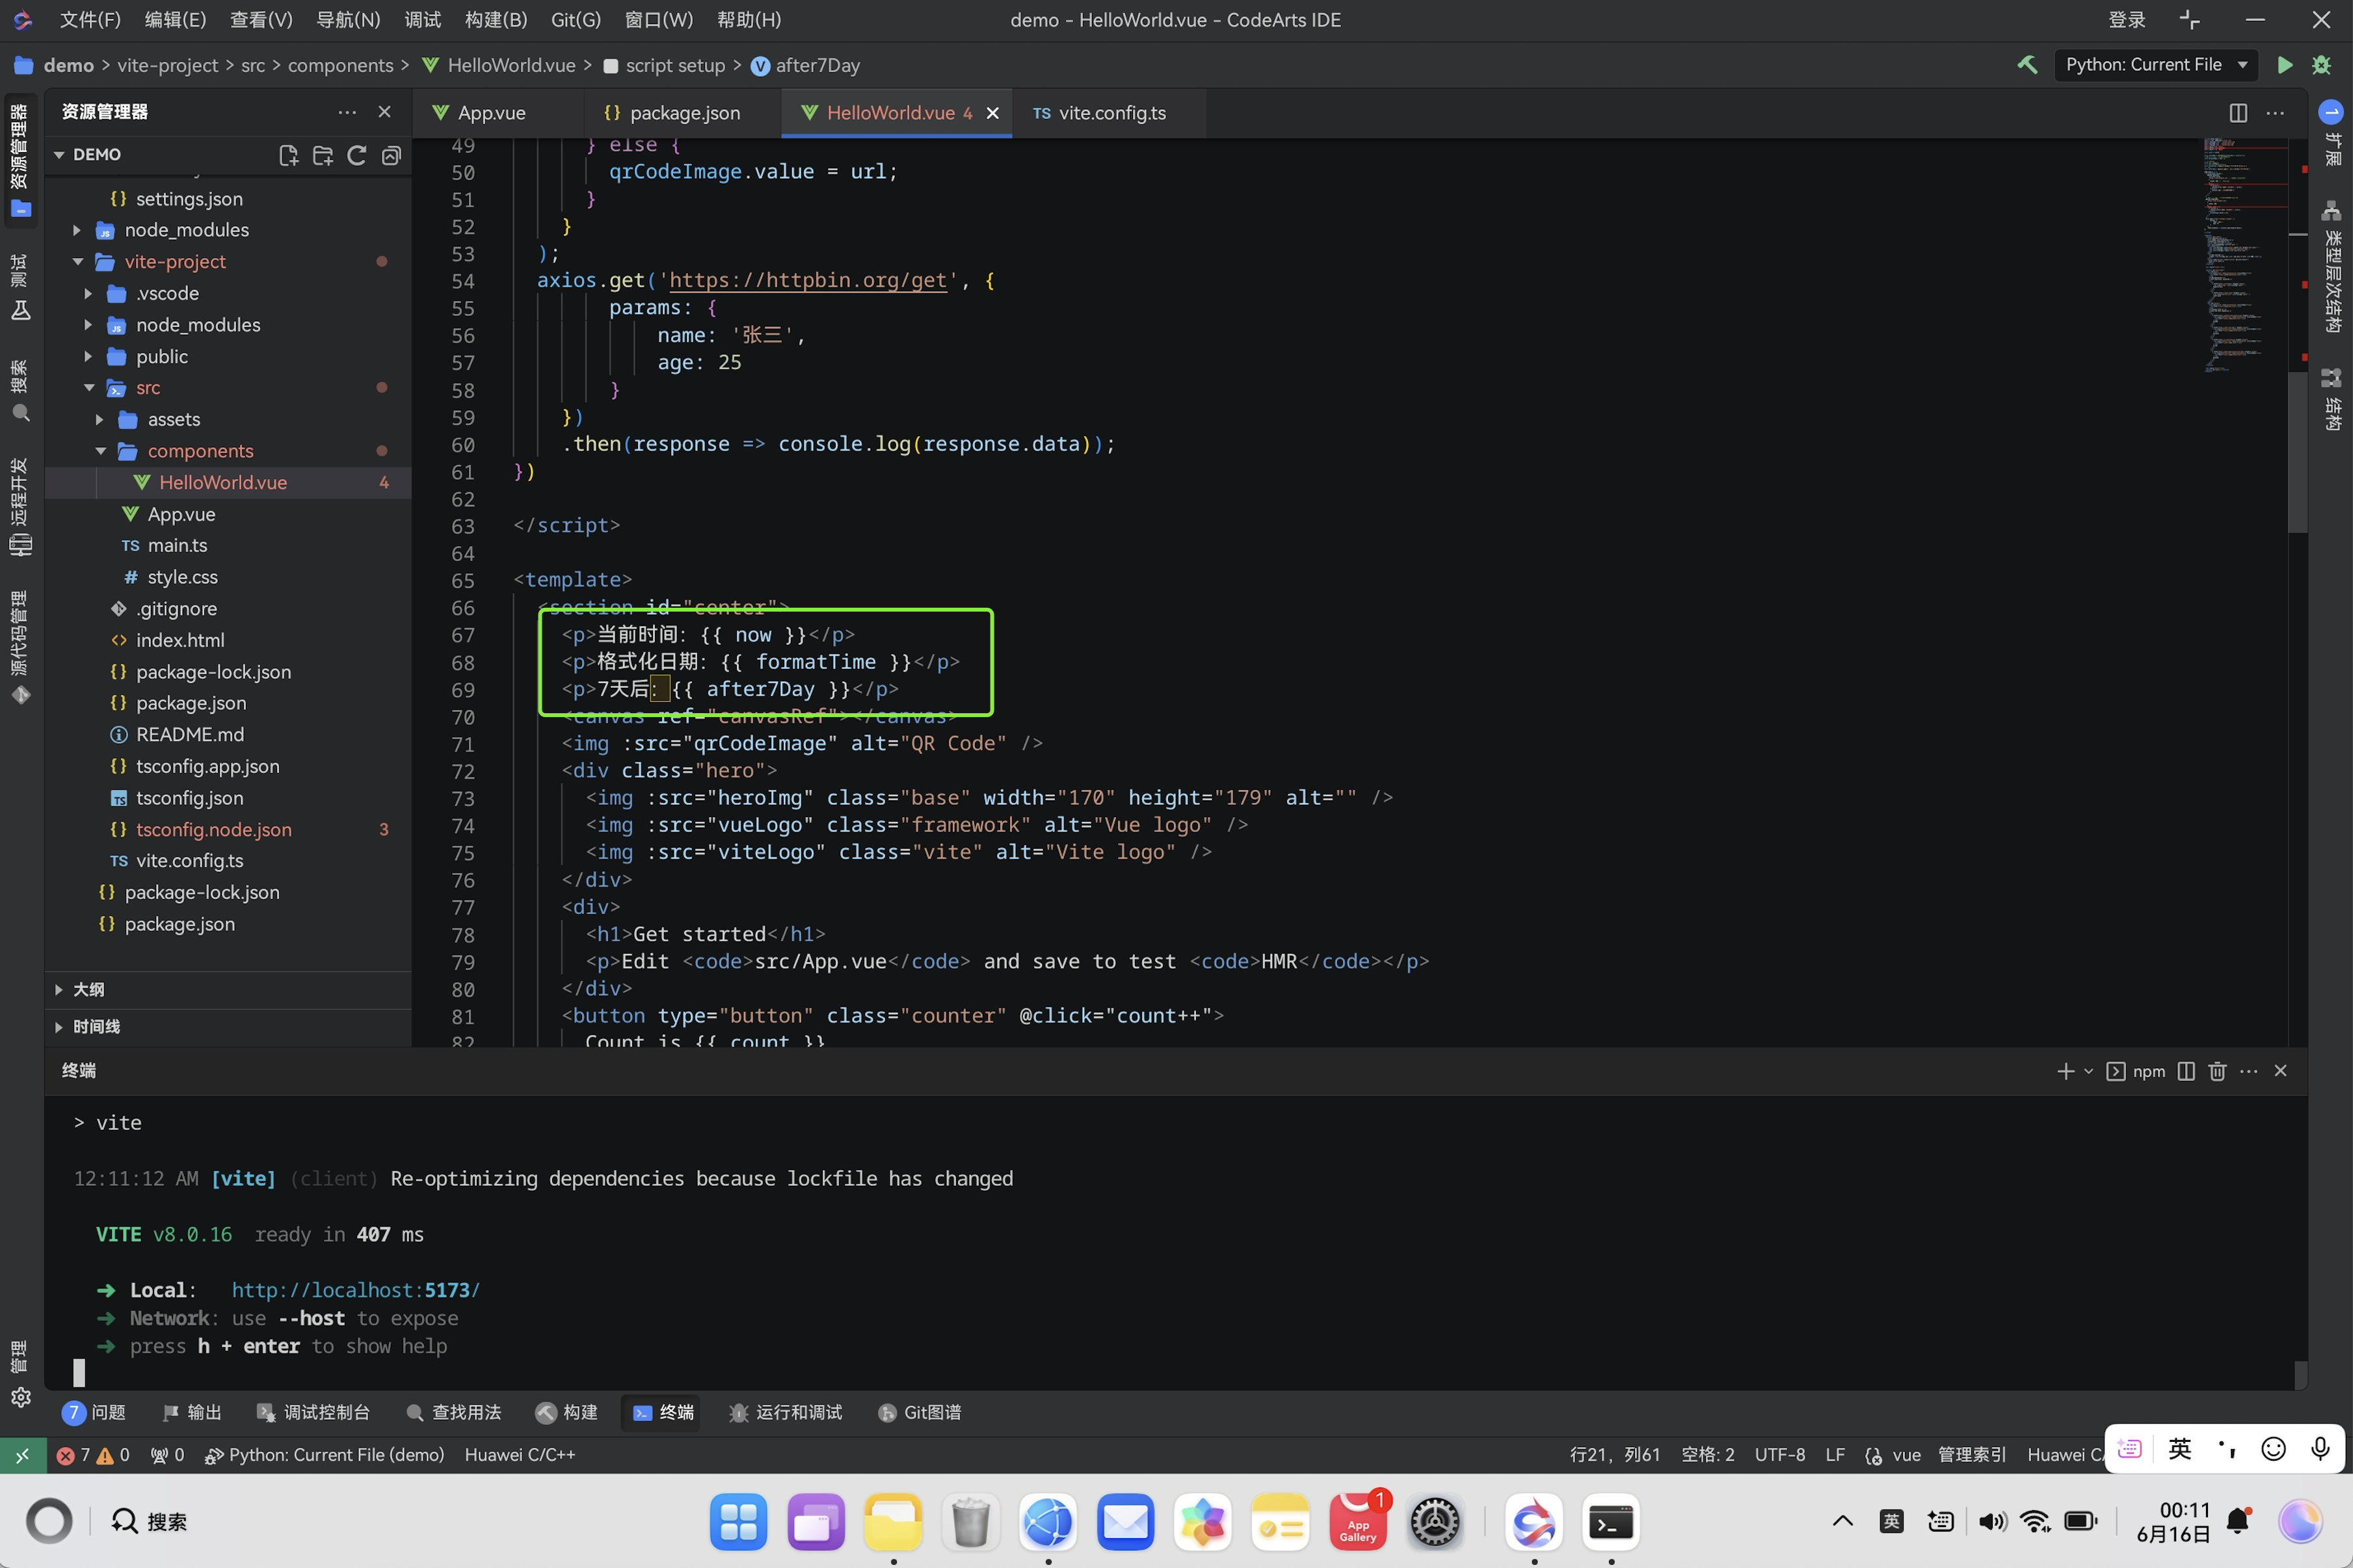Open the layout customization icon beside 登录
2353x1568 pixels.
coord(2189,20)
